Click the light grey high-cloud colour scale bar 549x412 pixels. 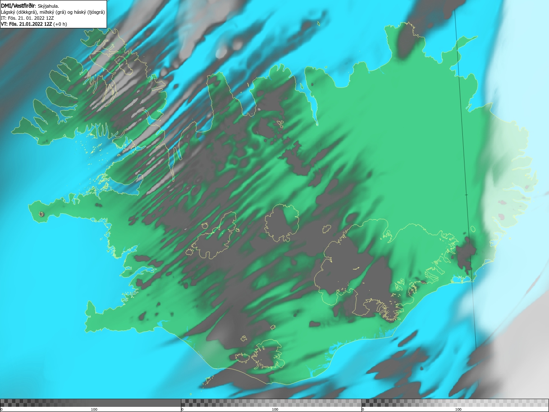(x=455, y=403)
